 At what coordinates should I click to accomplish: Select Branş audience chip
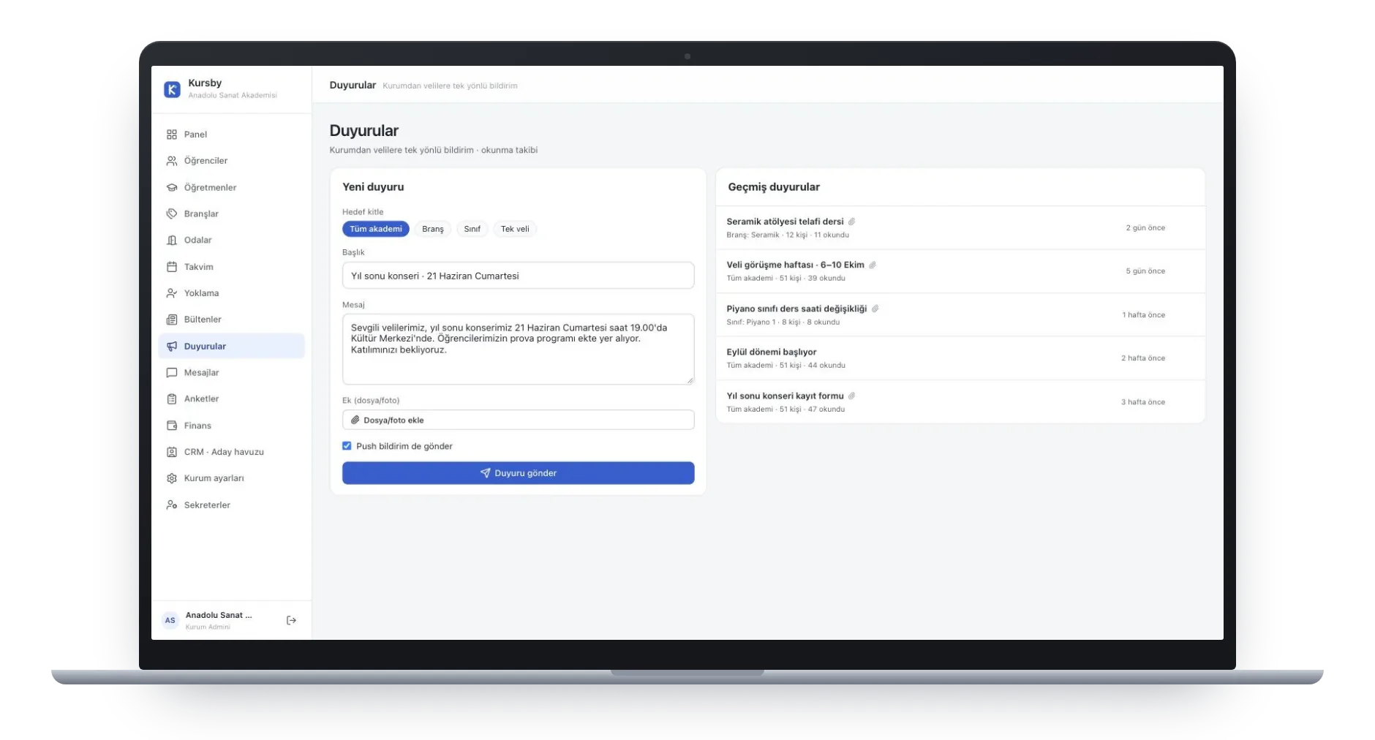pyautogui.click(x=433, y=229)
